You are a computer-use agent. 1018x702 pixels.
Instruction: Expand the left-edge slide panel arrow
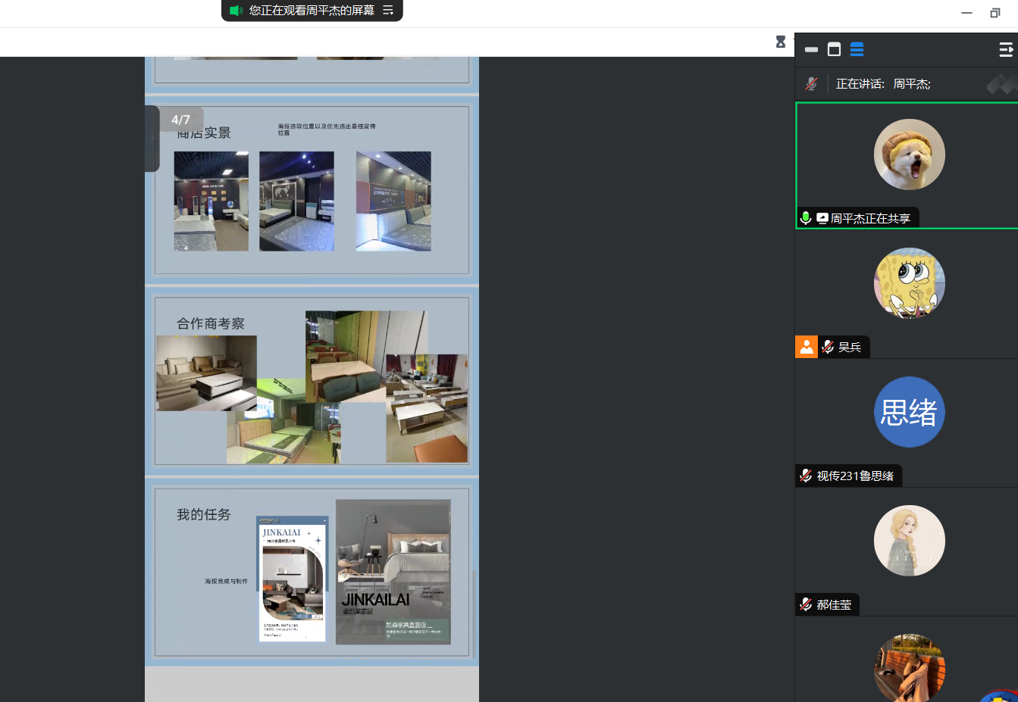(x=151, y=139)
